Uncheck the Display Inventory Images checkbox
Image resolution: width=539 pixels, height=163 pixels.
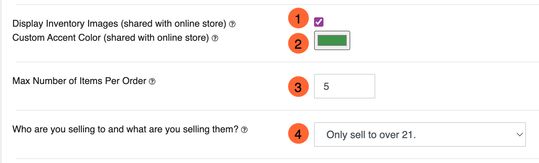tap(319, 22)
